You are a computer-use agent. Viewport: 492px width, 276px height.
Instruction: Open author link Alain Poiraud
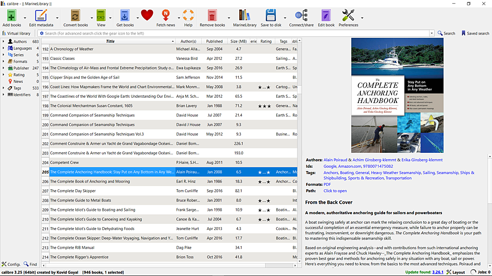pyautogui.click(x=335, y=160)
